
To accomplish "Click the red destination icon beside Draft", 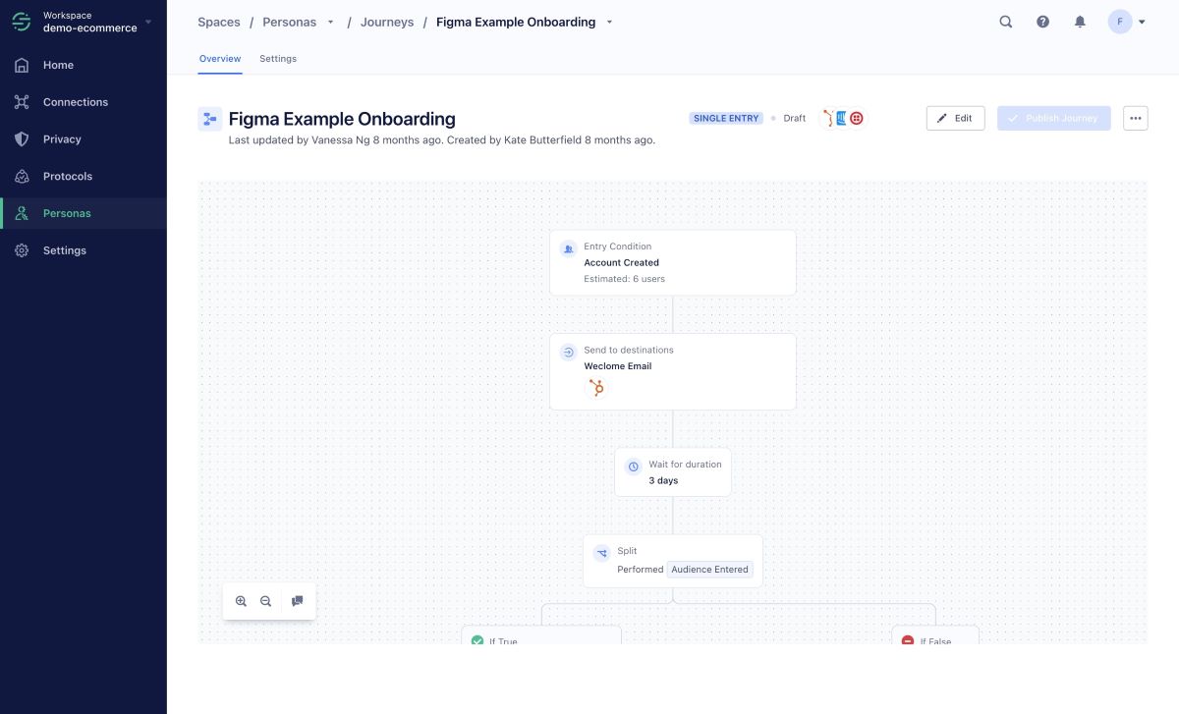I will tap(857, 118).
